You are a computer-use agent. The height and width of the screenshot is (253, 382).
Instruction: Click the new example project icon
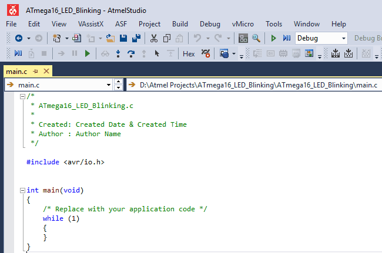click(x=77, y=38)
